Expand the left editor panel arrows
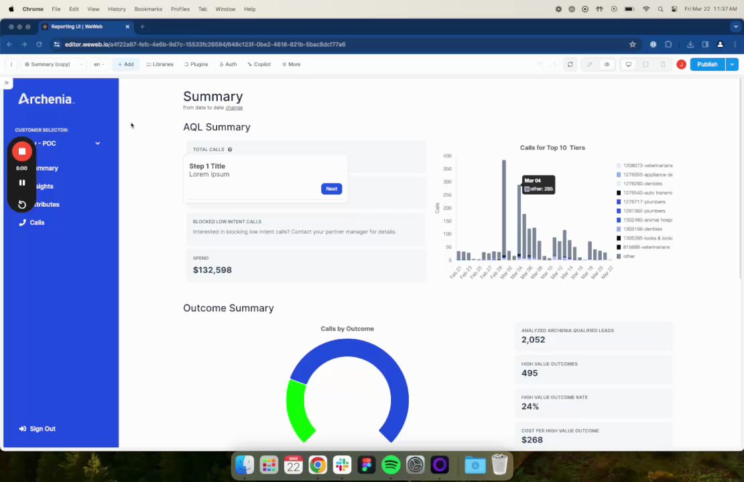 (7, 82)
